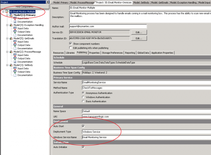Click the Model [2]: ProcessMessage icon
The image size is (211, 155).
click(x=11, y=52)
